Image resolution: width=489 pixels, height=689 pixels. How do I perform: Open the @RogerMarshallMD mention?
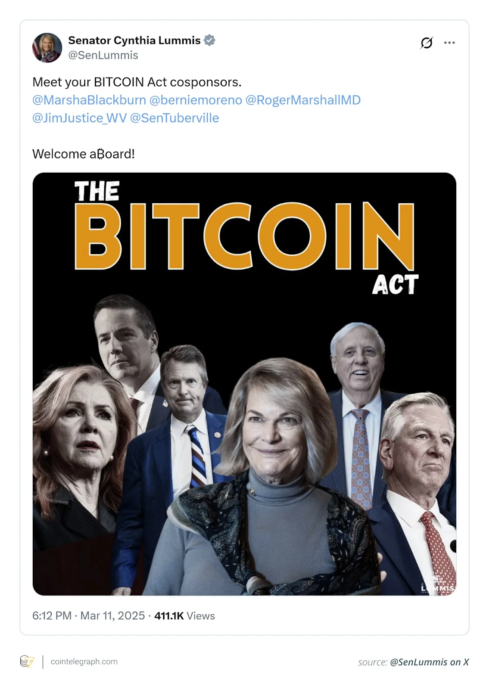click(x=306, y=99)
